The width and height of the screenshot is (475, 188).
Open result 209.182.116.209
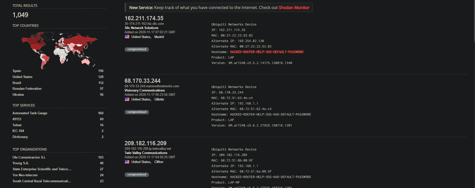(x=145, y=143)
